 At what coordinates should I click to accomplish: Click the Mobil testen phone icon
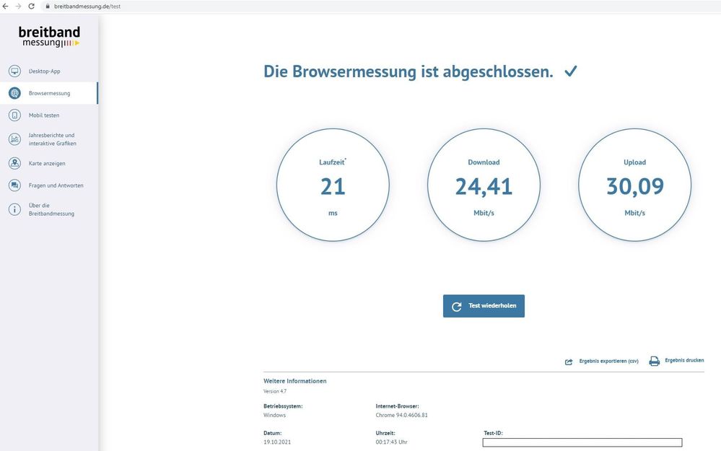14,115
